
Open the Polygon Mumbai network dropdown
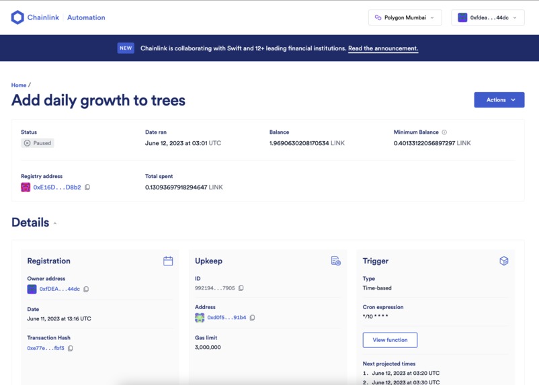pyautogui.click(x=405, y=17)
